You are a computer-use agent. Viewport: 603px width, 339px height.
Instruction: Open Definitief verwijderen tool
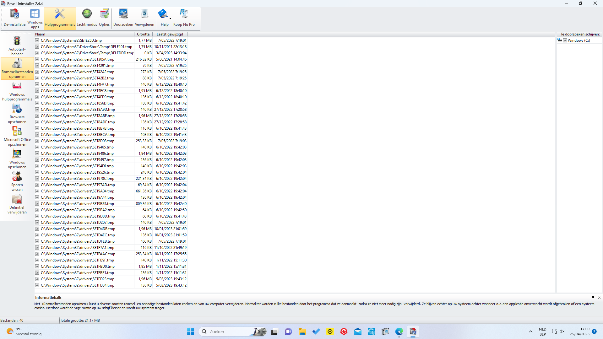pyautogui.click(x=17, y=204)
